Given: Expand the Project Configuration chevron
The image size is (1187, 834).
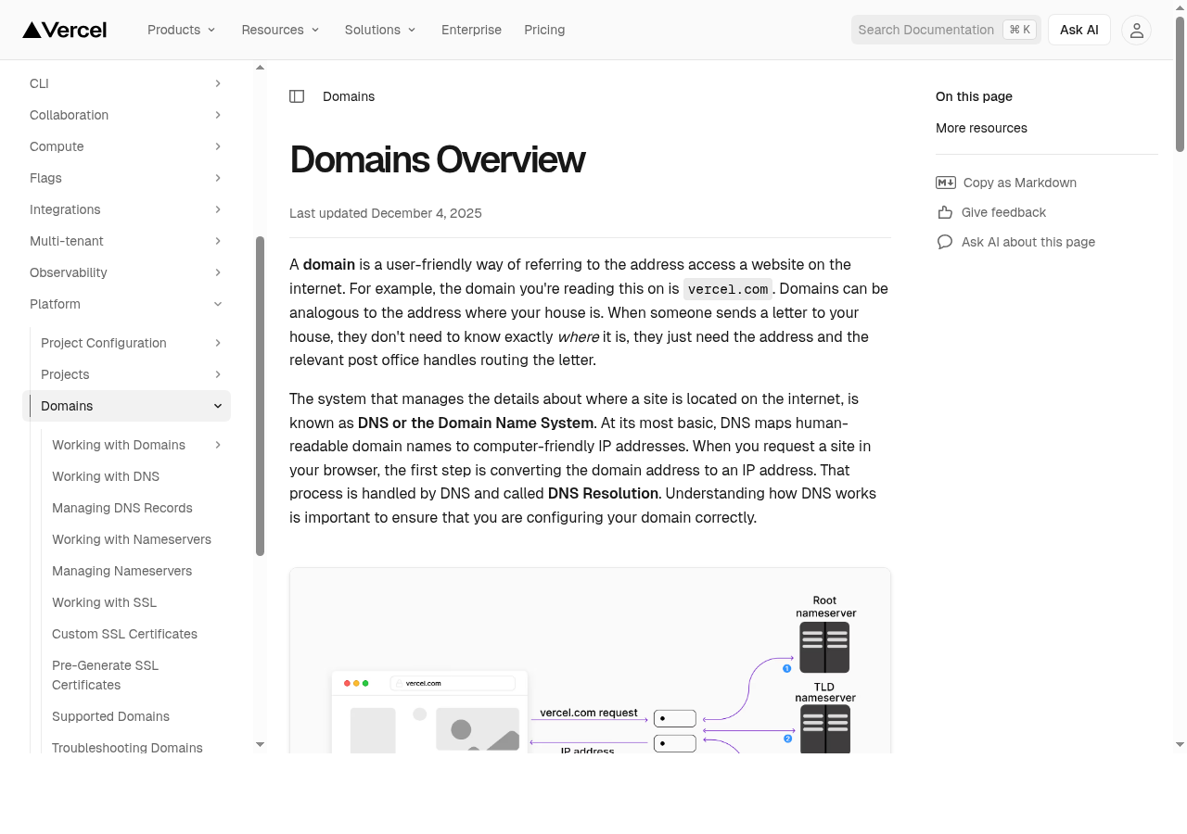Looking at the screenshot, I should [218, 343].
